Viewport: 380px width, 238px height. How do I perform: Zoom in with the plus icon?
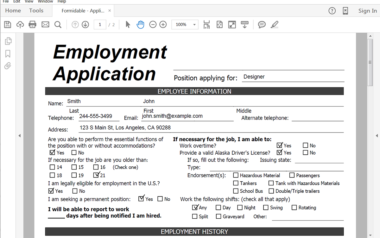pos(163,24)
